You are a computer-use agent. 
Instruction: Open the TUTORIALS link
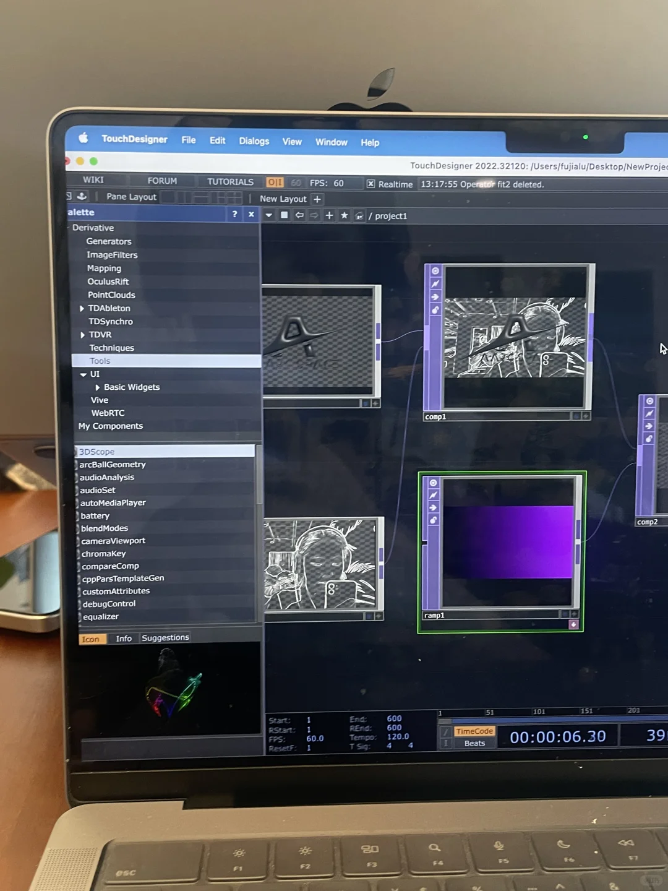click(230, 182)
